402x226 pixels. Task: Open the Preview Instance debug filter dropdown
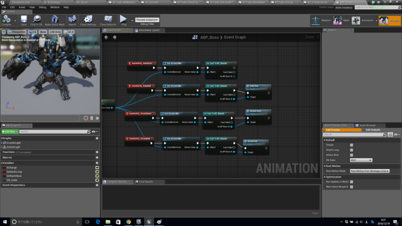point(147,20)
